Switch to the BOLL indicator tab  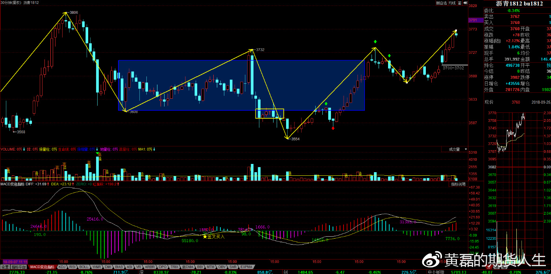(84, 267)
